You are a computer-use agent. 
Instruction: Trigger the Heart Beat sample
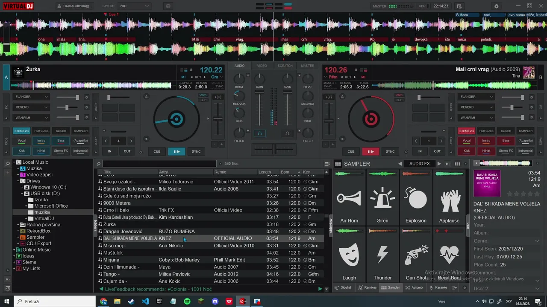tap(449, 255)
